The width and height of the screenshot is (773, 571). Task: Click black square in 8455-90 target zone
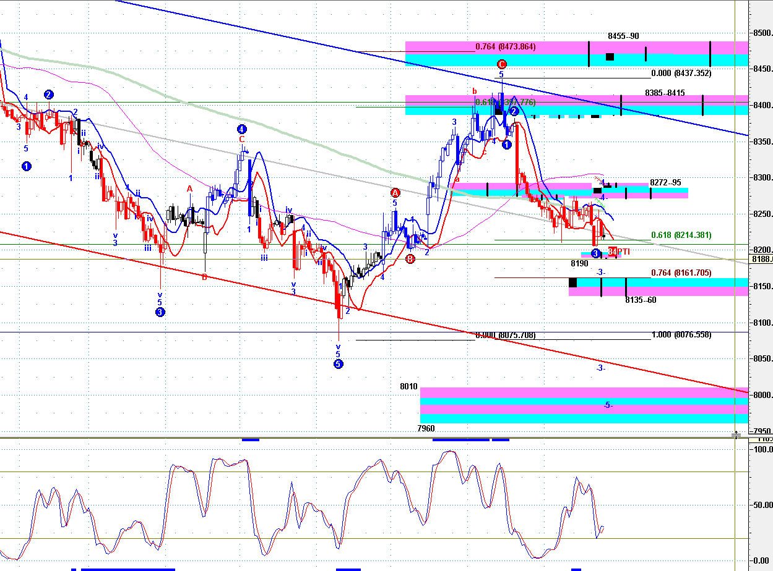pos(610,57)
